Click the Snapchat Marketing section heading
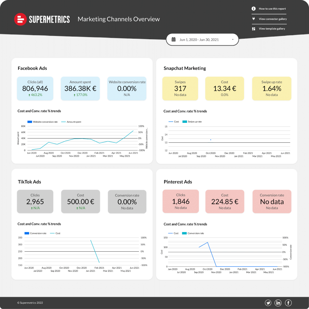The height and width of the screenshot is (309, 309). pos(185,68)
